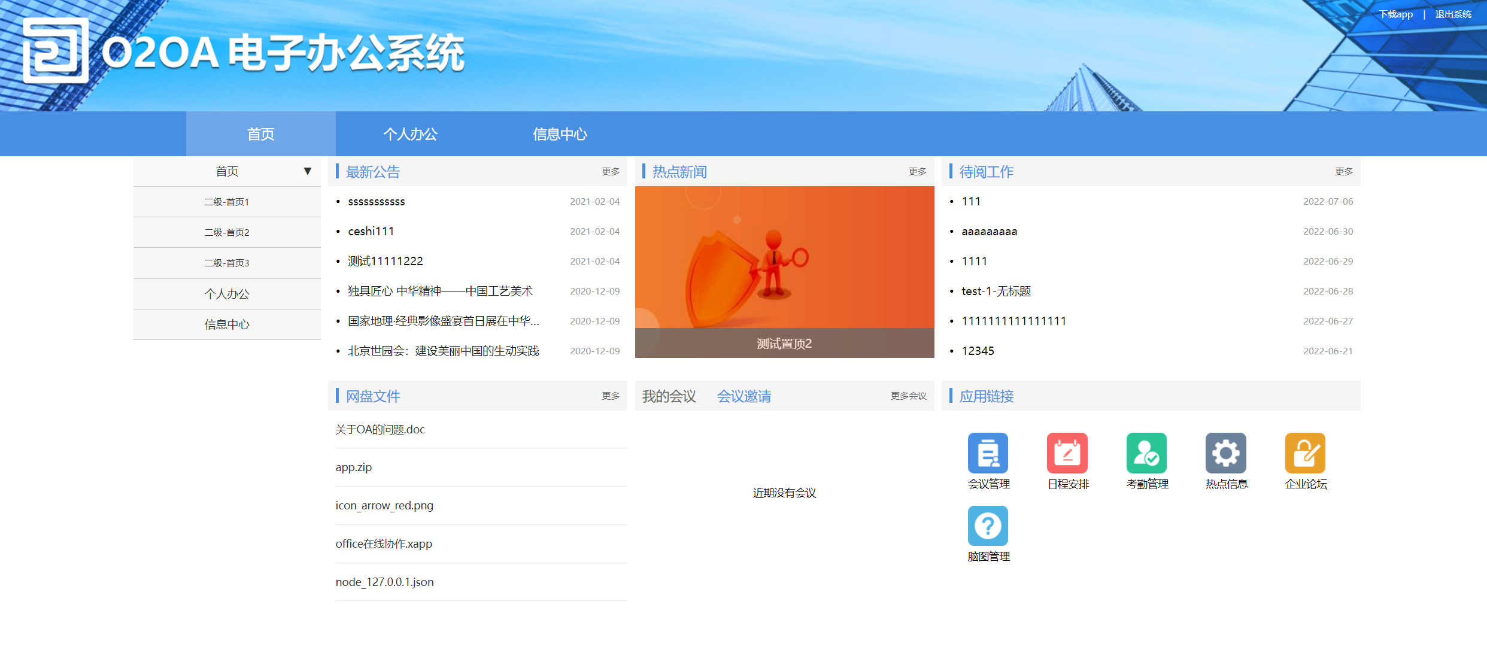This screenshot has width=1487, height=659.
Task: Open the 关于OA的问题.doc file
Action: (380, 429)
